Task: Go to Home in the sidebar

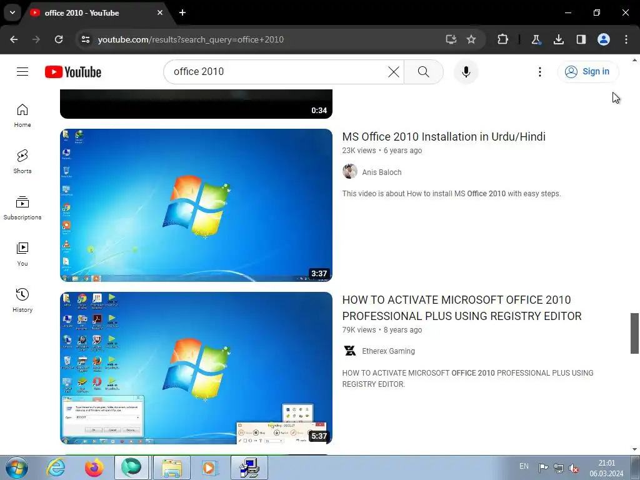Action: point(22,116)
